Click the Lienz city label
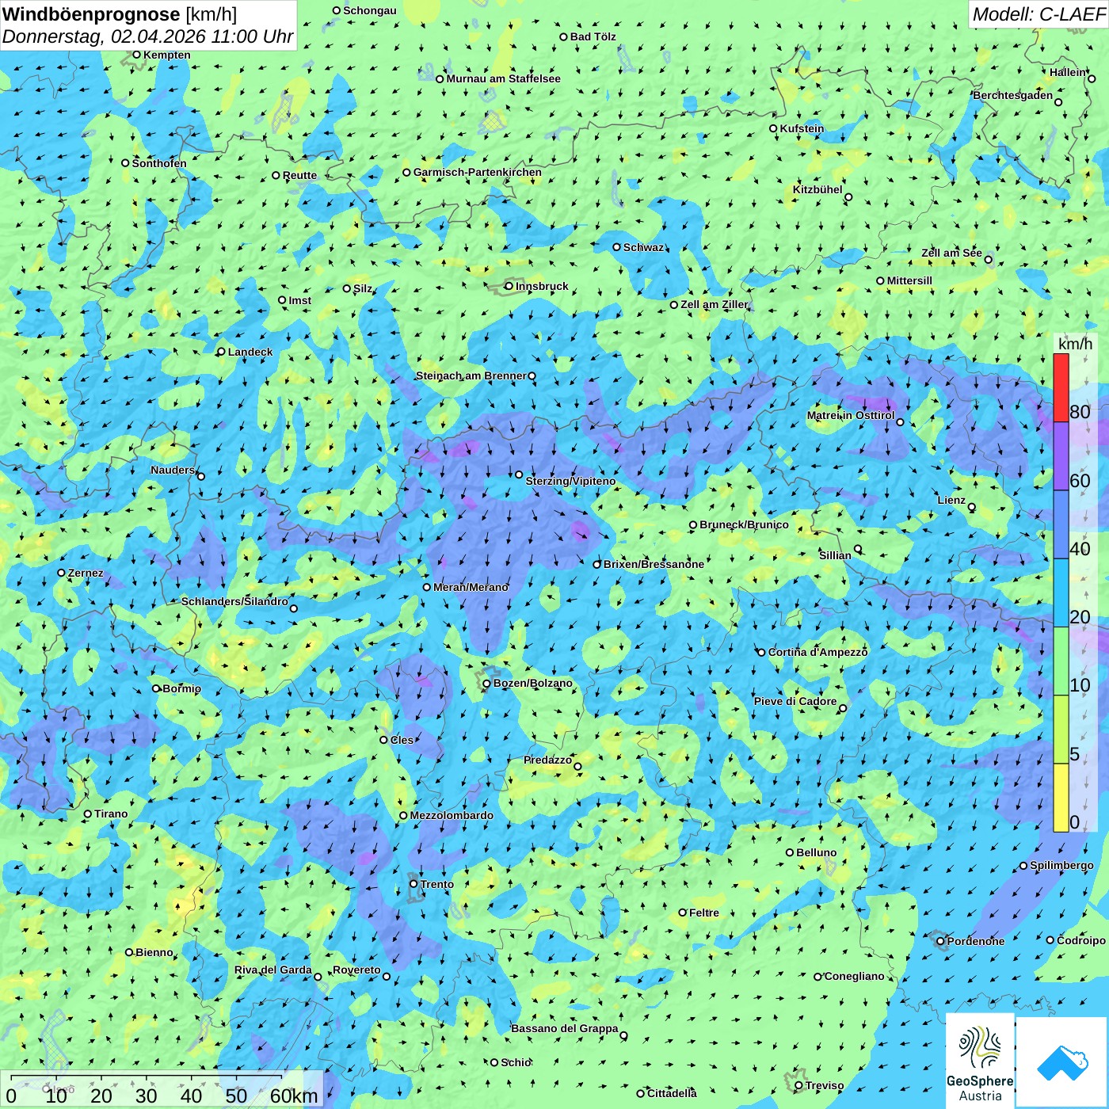1109x1109 pixels. (x=951, y=500)
